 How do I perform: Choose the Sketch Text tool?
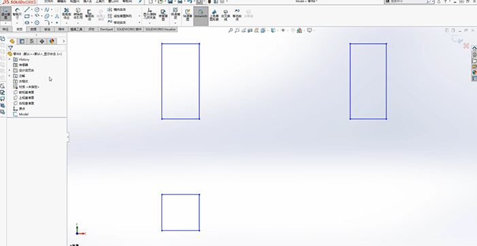pos(57,16)
